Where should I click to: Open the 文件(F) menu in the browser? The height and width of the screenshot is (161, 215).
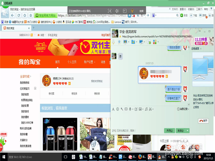(x=175, y=9)
